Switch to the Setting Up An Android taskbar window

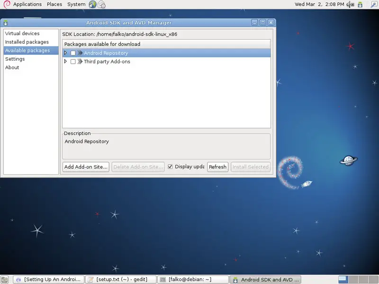coord(49,280)
